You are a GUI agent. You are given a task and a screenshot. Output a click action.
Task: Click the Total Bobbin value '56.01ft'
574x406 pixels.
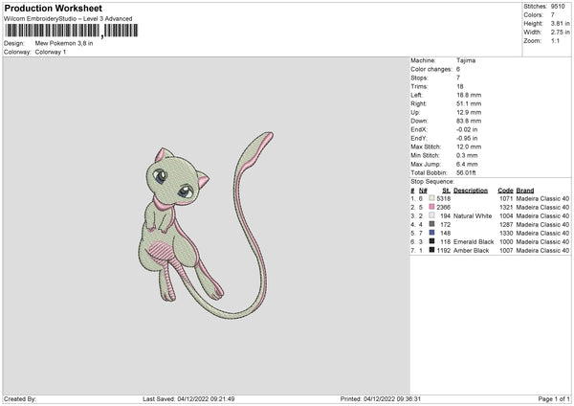click(x=467, y=173)
